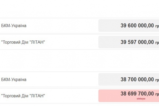
Task: Choose "Торговий Дім "ЛІТАН"" beside 38 699 700,00
Action: tap(23, 96)
